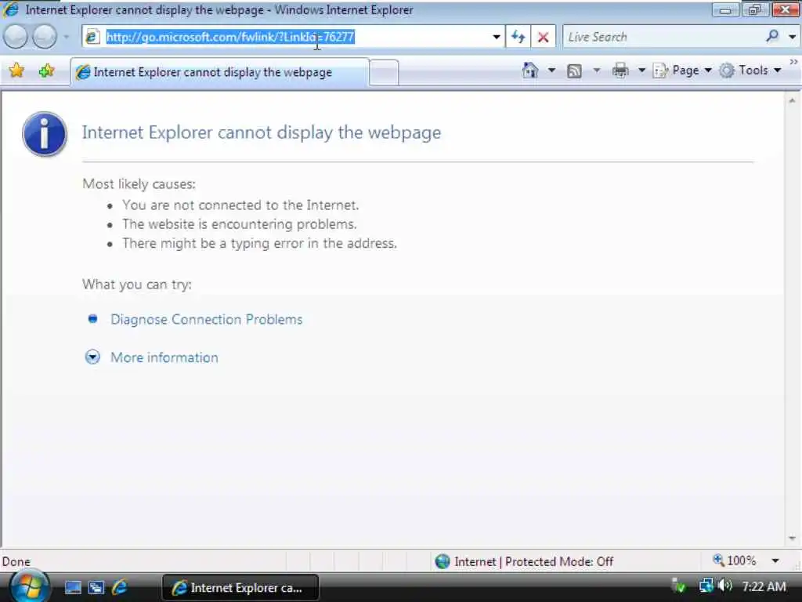Viewport: 802px width, 602px height.
Task: Click the 7:22 AM clock
Action: 764,586
